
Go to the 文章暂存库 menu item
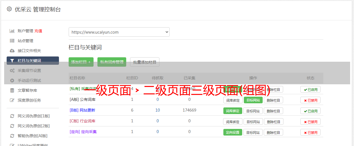27,90
